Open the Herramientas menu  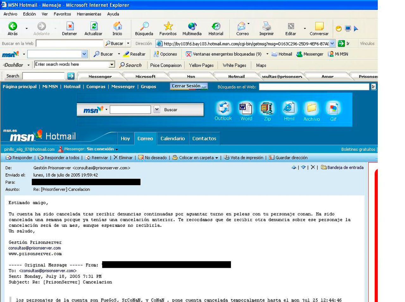89,14
